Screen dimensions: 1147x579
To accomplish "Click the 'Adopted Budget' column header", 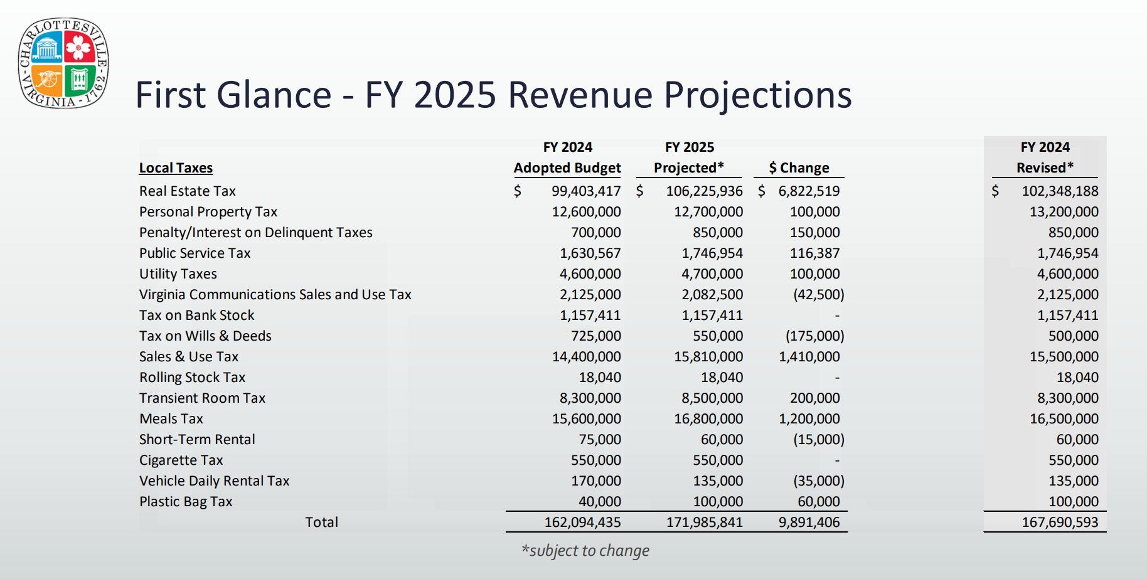I will point(567,167).
